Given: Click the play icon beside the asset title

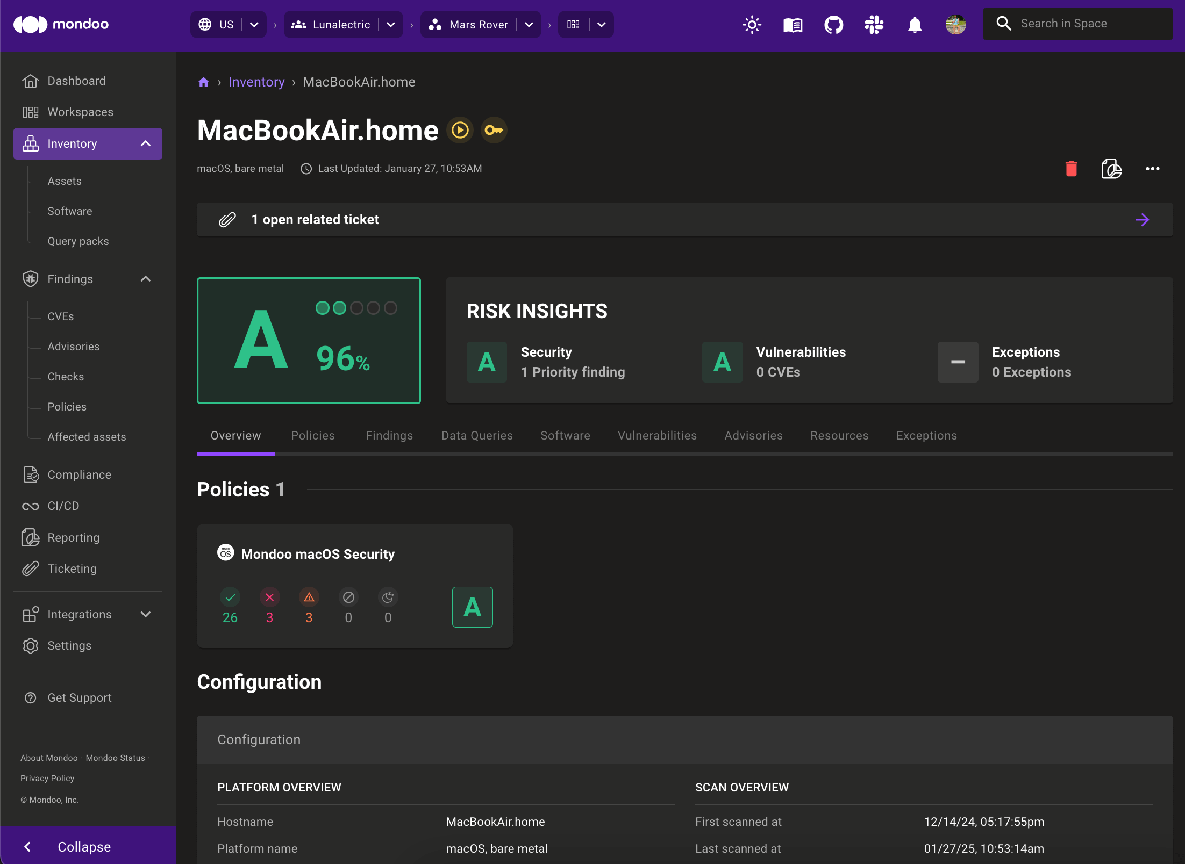Looking at the screenshot, I should pyautogui.click(x=460, y=130).
